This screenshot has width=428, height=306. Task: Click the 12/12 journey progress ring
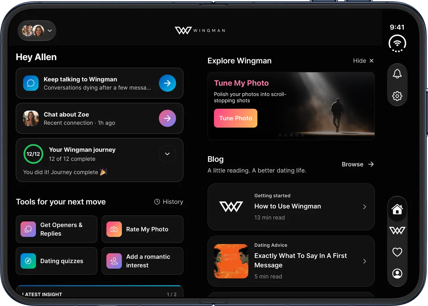click(33, 154)
